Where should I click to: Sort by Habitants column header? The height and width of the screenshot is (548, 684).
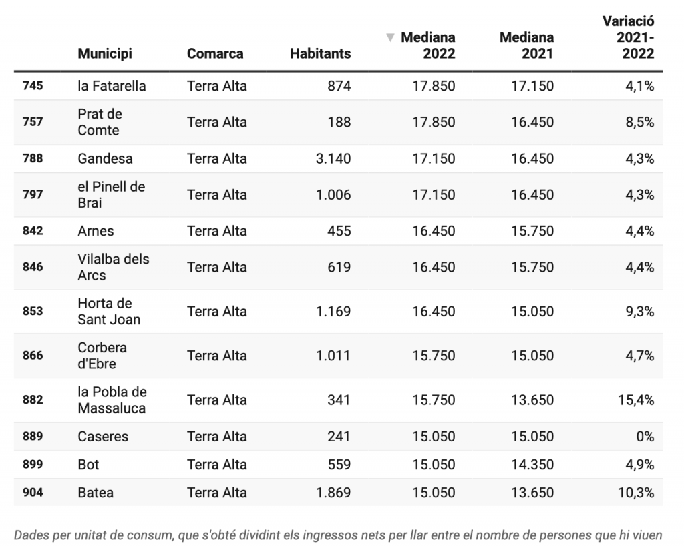pyautogui.click(x=320, y=53)
